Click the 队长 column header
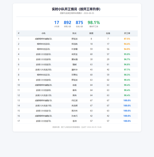The height and width of the screenshot is (157, 154). click(75, 33)
